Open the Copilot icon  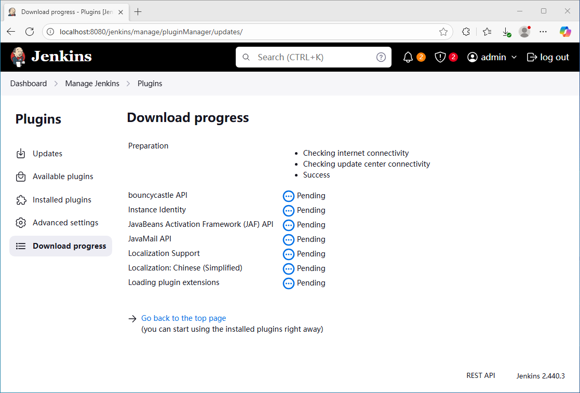(565, 32)
